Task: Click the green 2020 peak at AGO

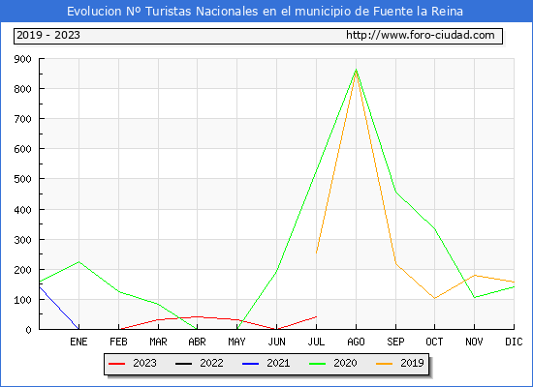Action: (356, 70)
